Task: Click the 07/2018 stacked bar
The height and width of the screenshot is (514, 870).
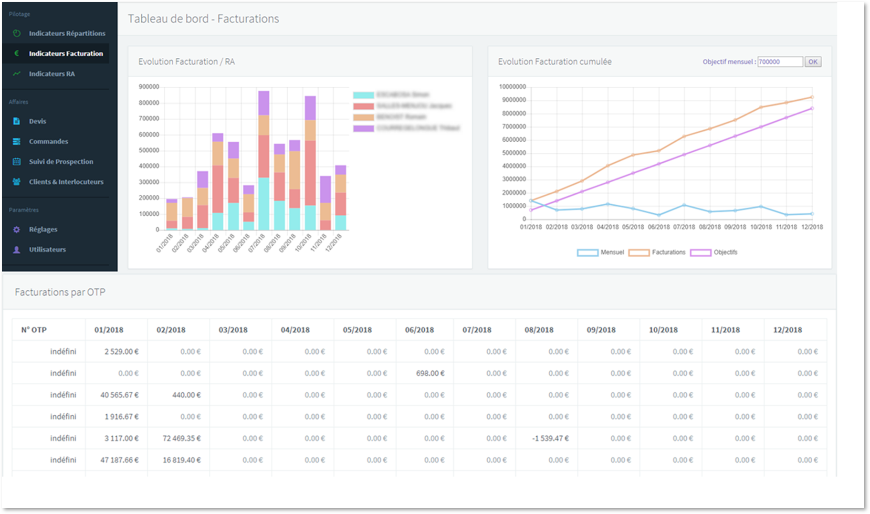Action: coord(264,160)
